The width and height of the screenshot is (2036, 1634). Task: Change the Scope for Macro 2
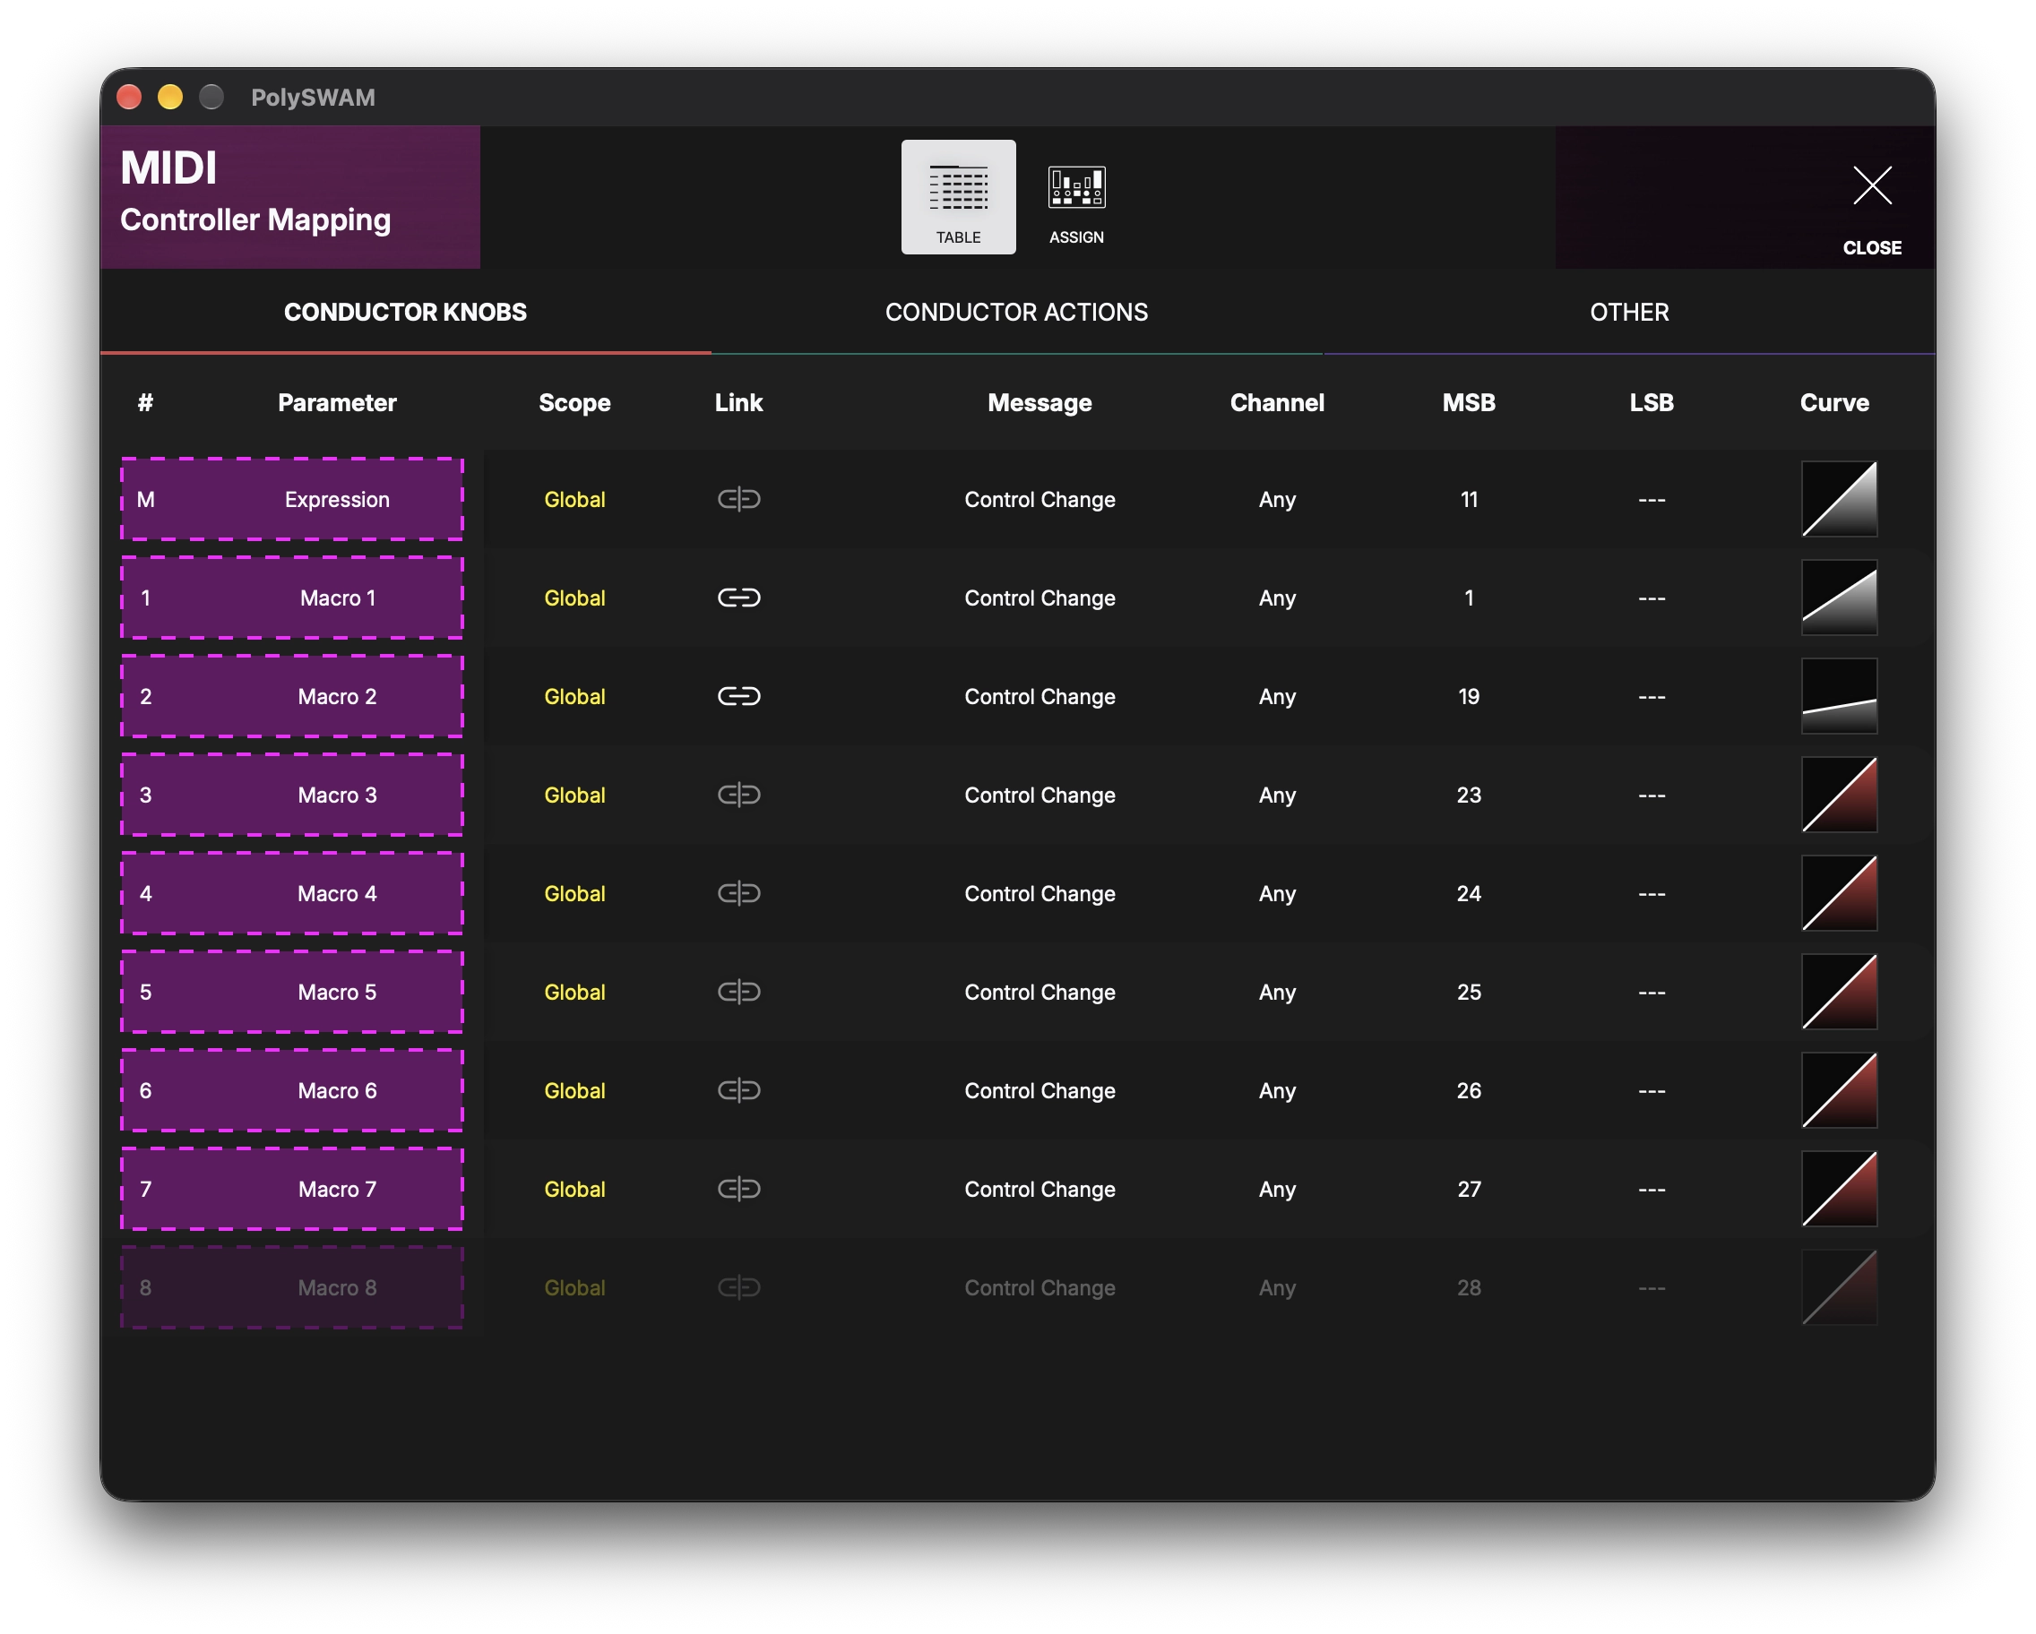pyautogui.click(x=574, y=697)
